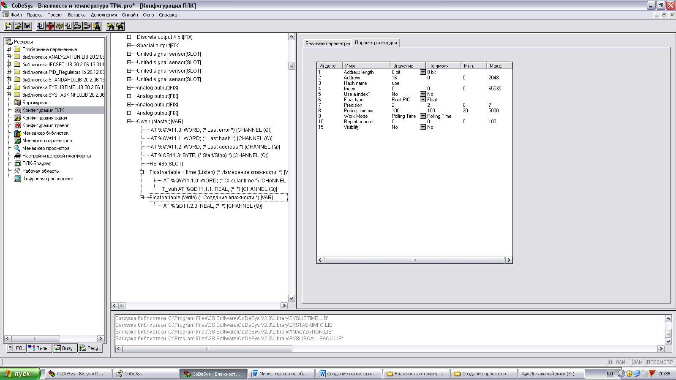Switch to Визу... tab
This screenshot has height=380, width=676.
tap(65, 348)
